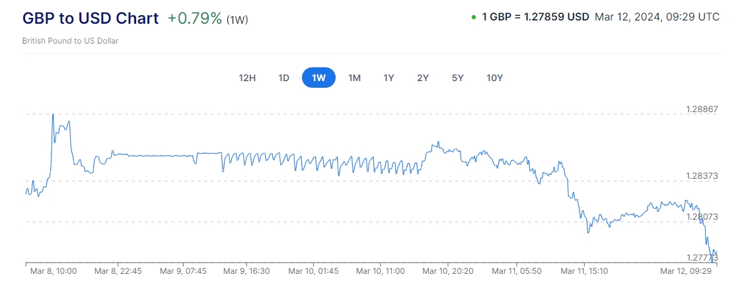Screen dimensions: 744x289
Task: Show the 1M chart period
Action: [354, 78]
